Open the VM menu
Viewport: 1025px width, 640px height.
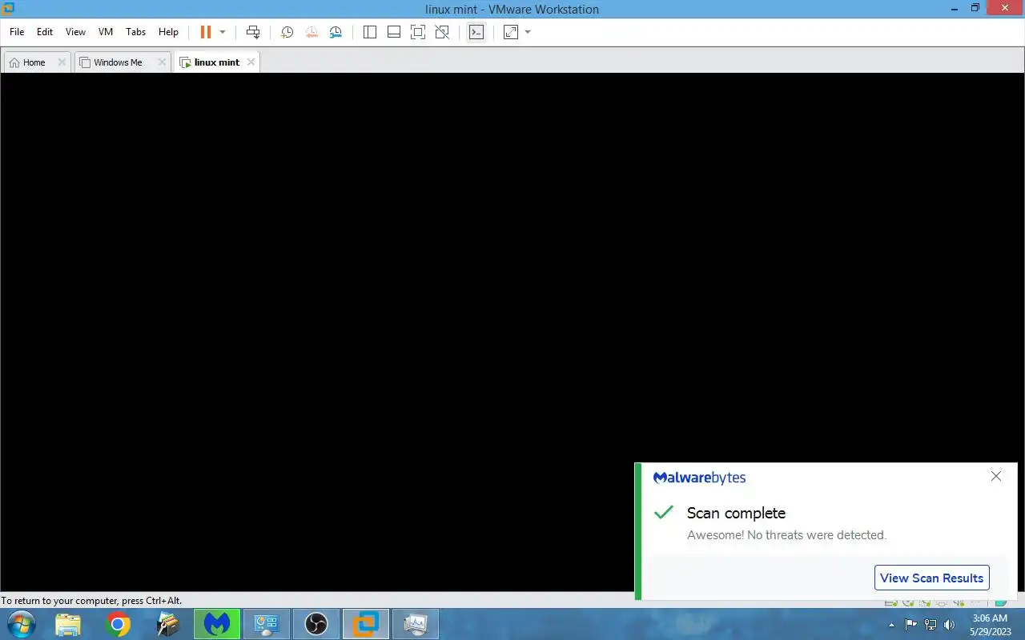click(106, 32)
